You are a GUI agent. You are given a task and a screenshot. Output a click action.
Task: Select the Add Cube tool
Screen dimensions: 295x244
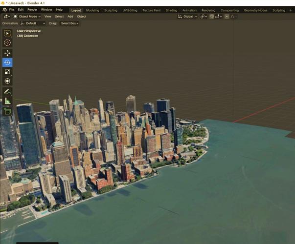(7, 111)
